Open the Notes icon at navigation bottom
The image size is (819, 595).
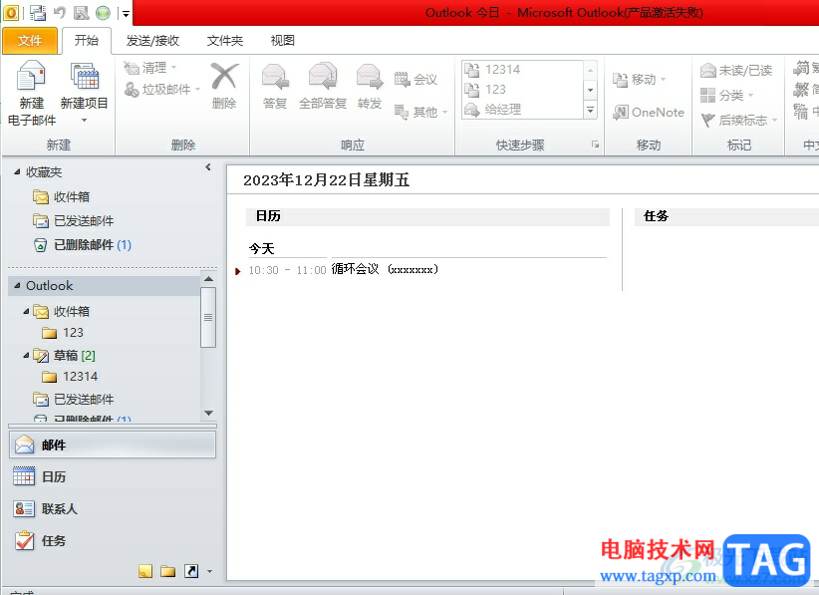(145, 571)
